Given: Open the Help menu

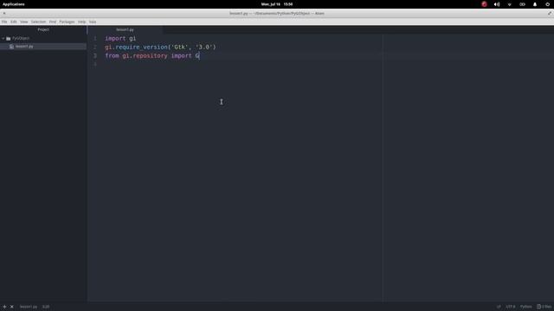Looking at the screenshot, I should (81, 22).
